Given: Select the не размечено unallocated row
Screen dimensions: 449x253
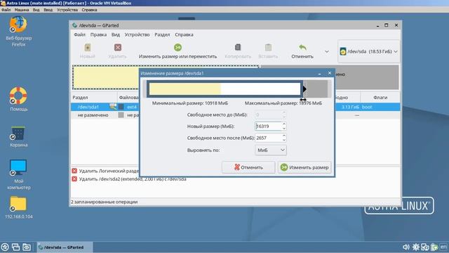Looking at the screenshot, I should coord(236,115).
